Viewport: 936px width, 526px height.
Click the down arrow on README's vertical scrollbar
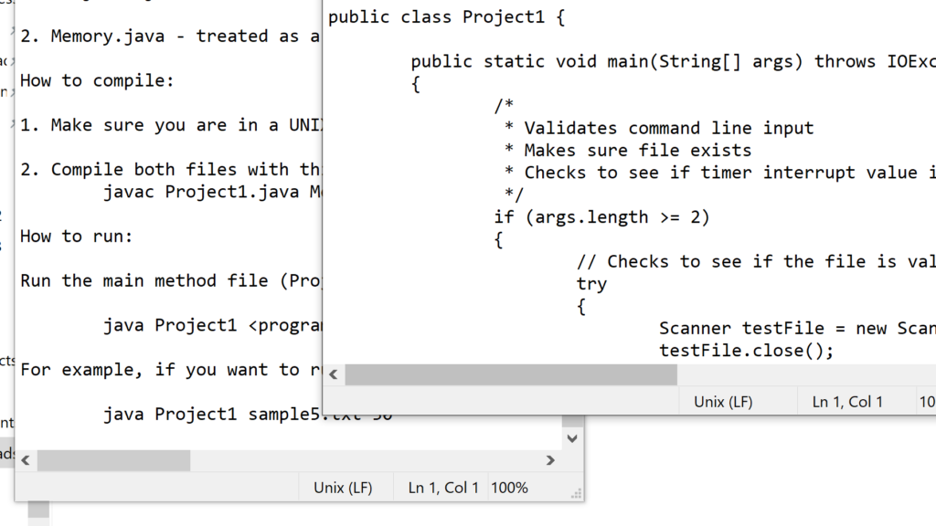coord(571,437)
